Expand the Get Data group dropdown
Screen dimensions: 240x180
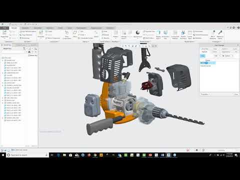pyautogui.click(x=27, y=41)
